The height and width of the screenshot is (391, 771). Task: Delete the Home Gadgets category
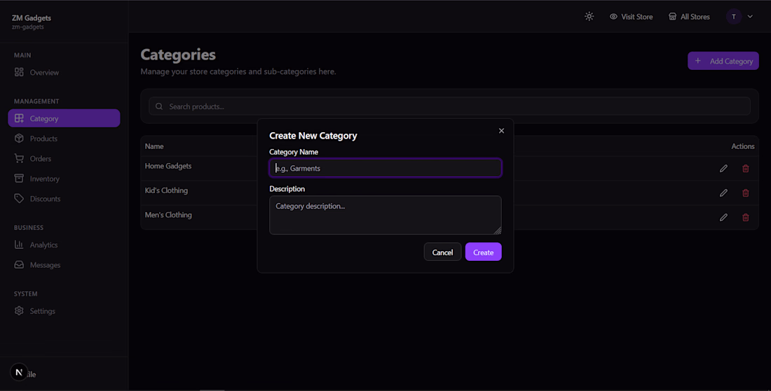[745, 169]
